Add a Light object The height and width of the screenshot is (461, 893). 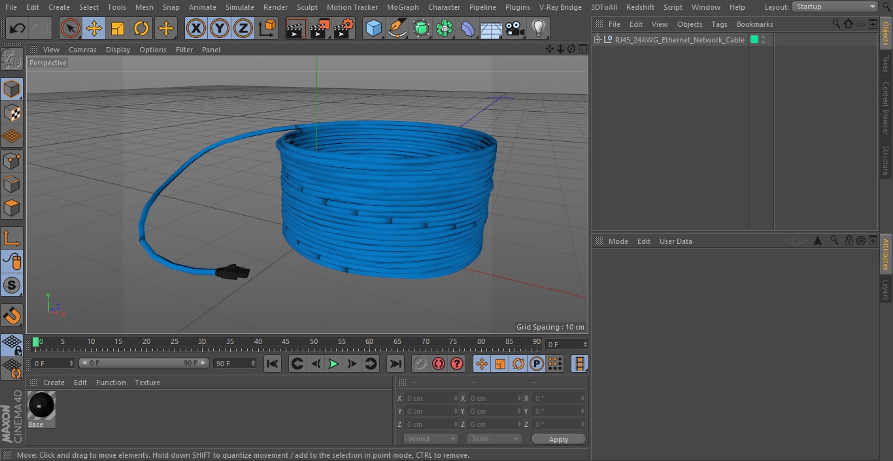pos(538,28)
